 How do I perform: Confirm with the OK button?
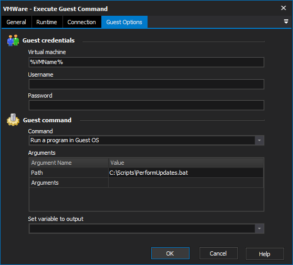coord(170,253)
